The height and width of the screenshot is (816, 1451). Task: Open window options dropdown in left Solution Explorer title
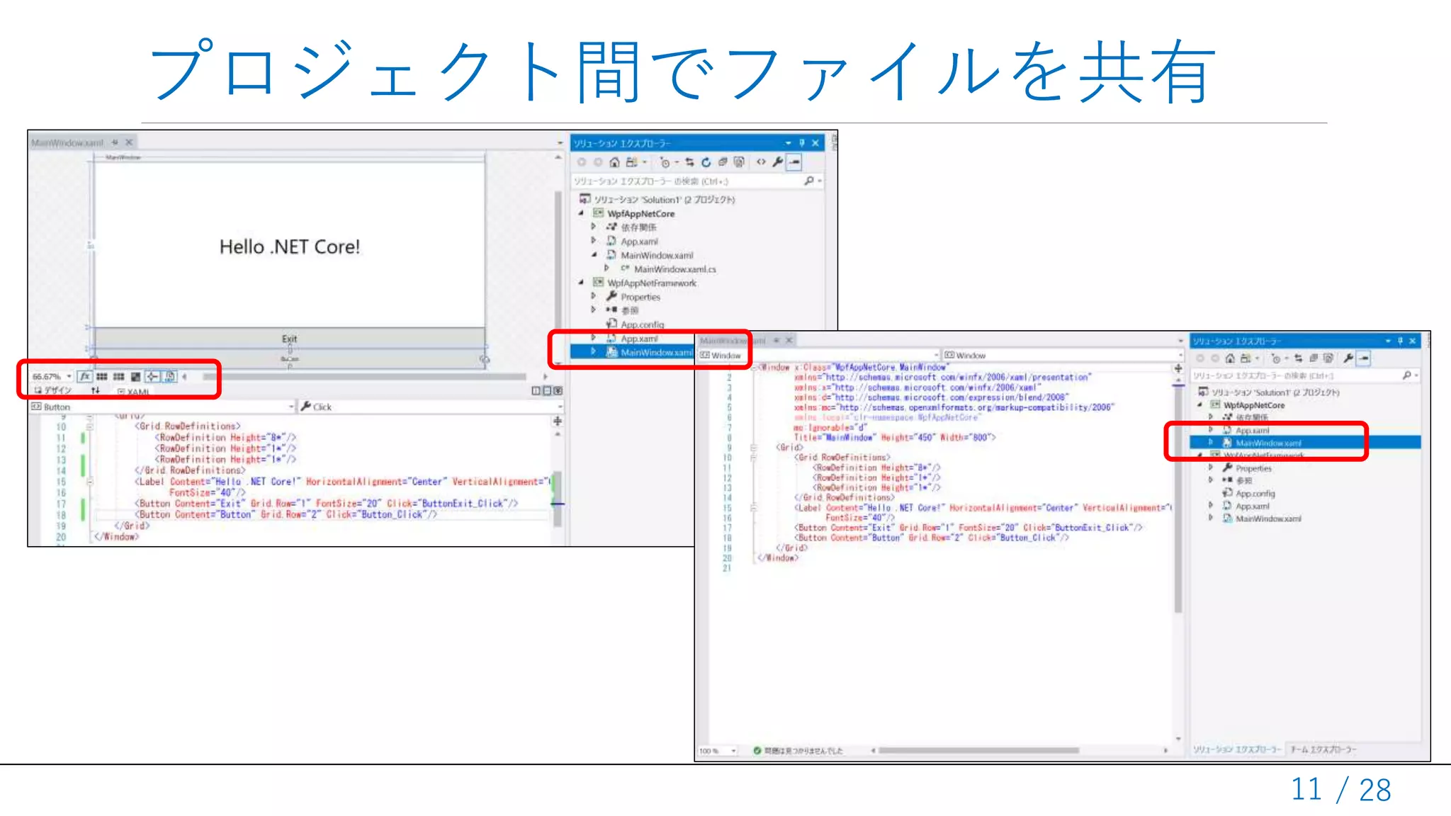click(788, 143)
